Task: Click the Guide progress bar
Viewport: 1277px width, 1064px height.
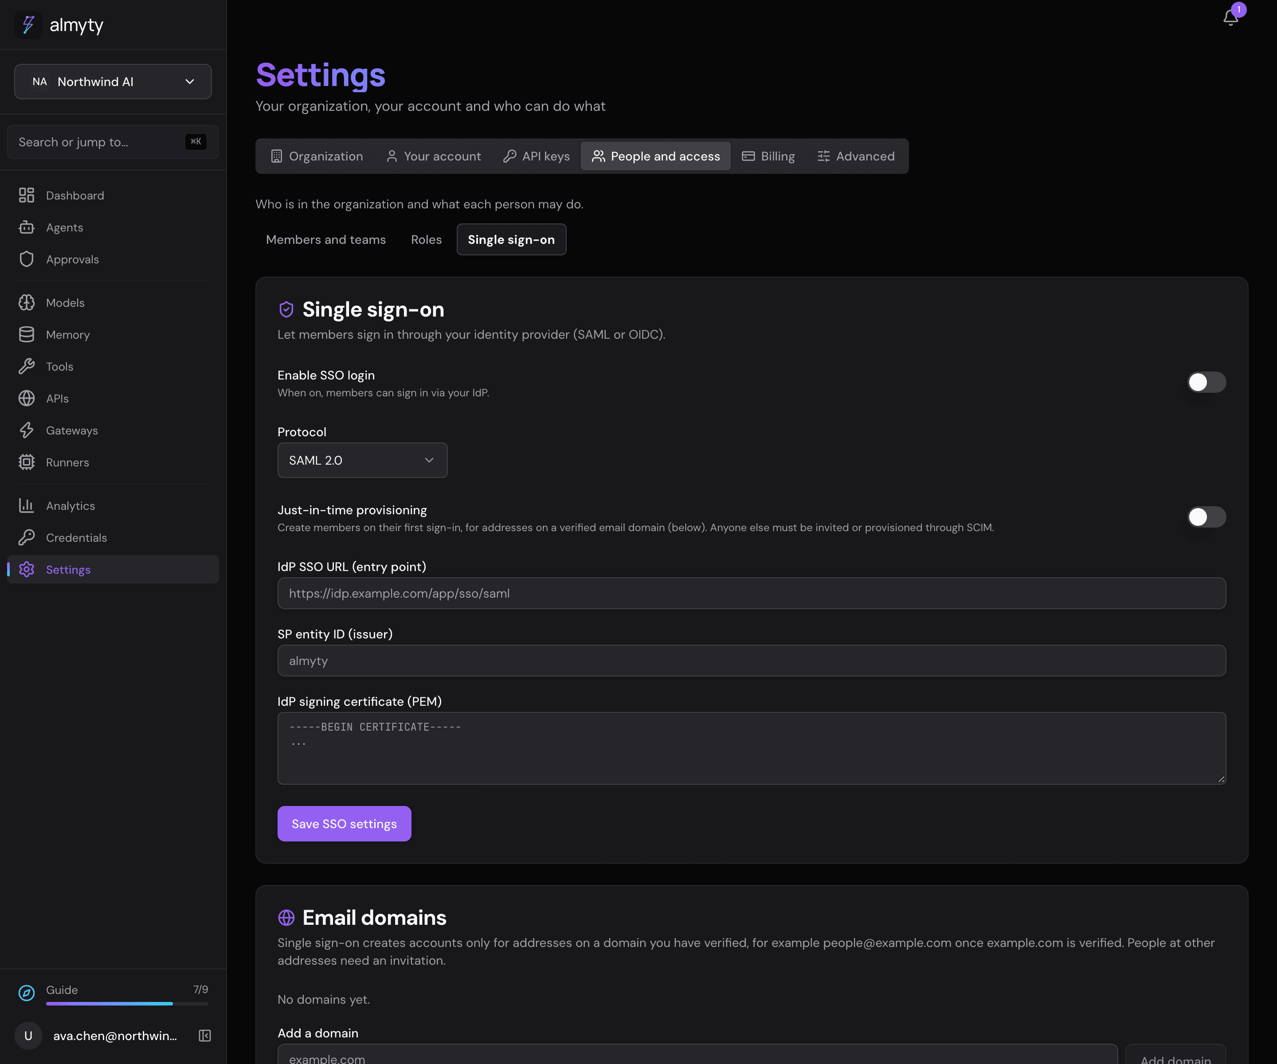Action: click(x=127, y=1003)
